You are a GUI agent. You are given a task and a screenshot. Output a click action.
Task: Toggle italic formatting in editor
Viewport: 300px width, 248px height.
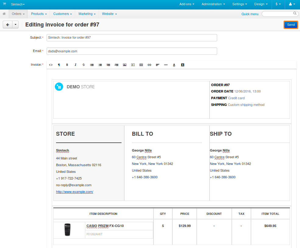[76, 65]
